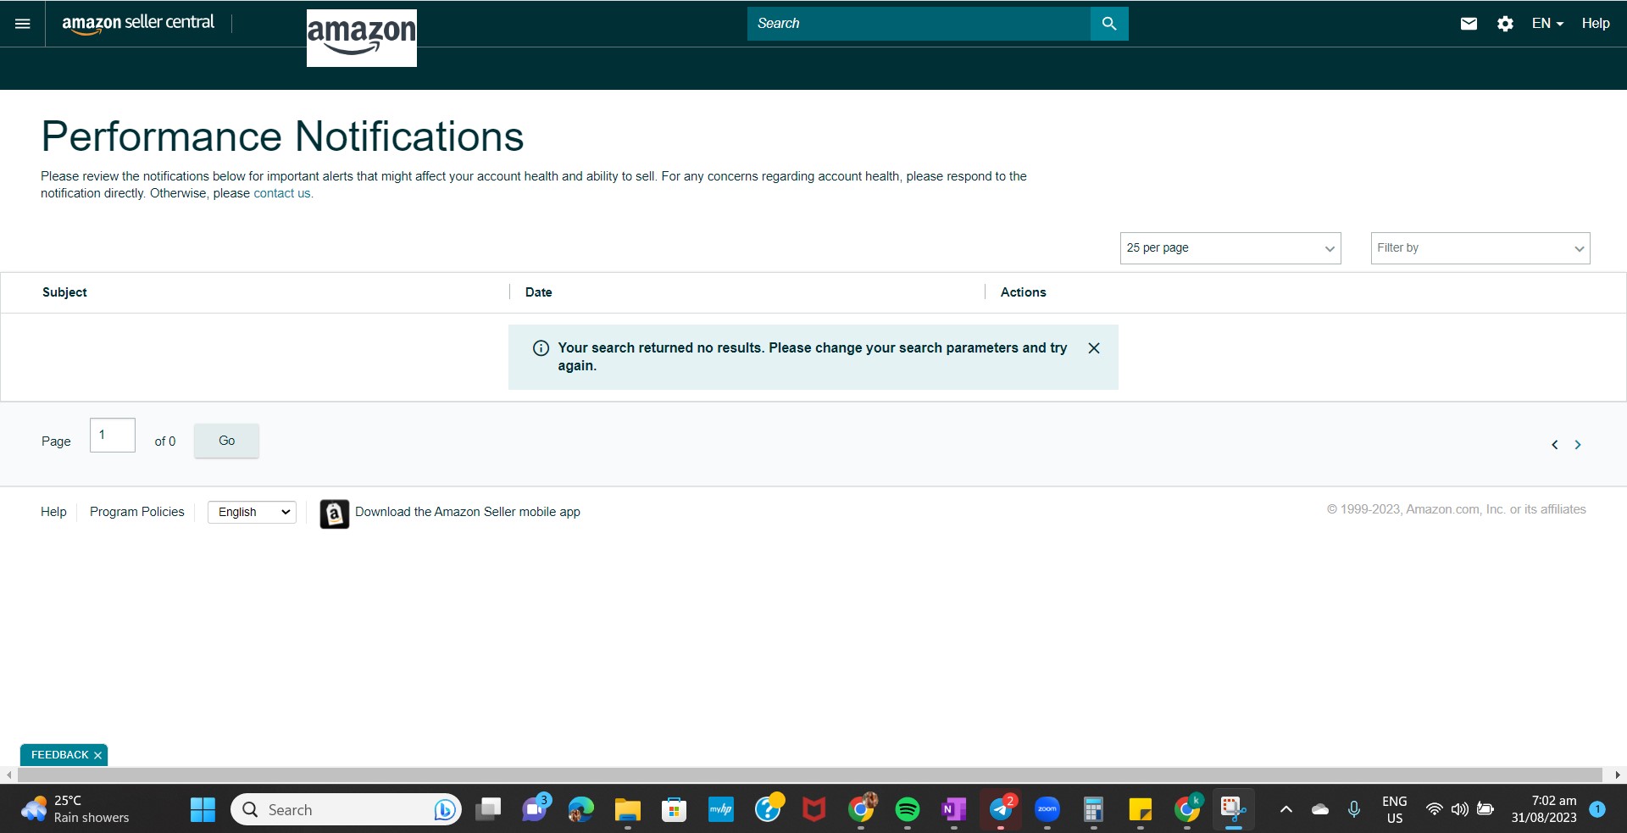Open Zoom from taskbar
Screen dimensions: 1627x833
click(1047, 810)
